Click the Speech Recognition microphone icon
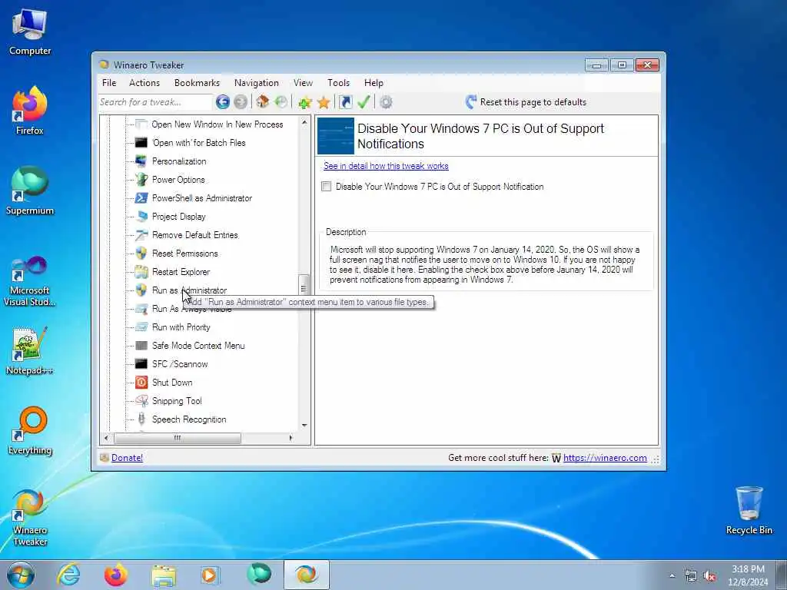Image resolution: width=787 pixels, height=590 pixels. coord(141,419)
